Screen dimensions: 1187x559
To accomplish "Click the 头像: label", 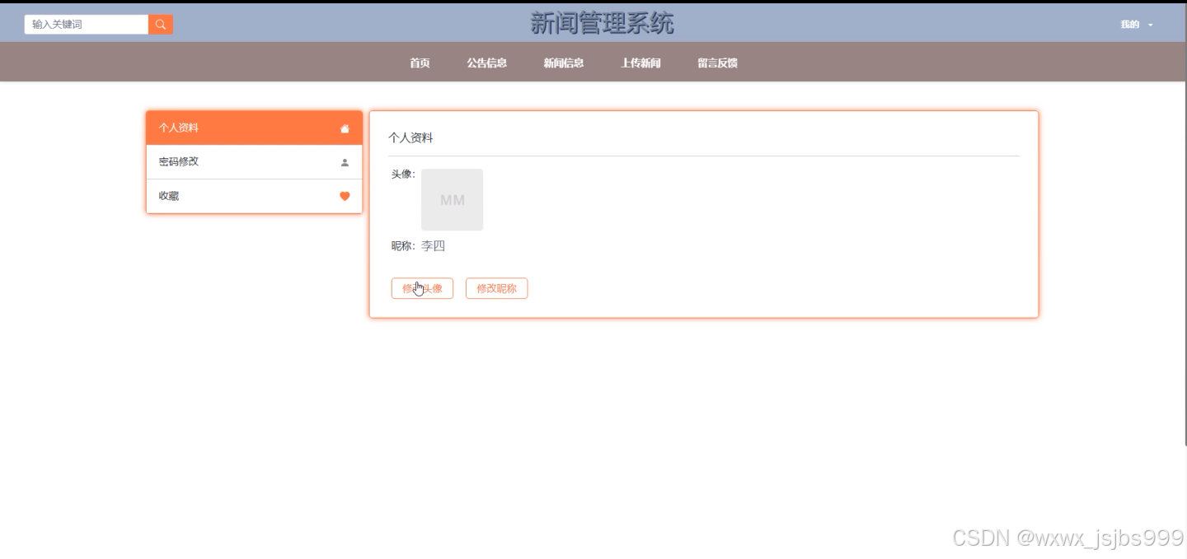I will [x=403, y=174].
